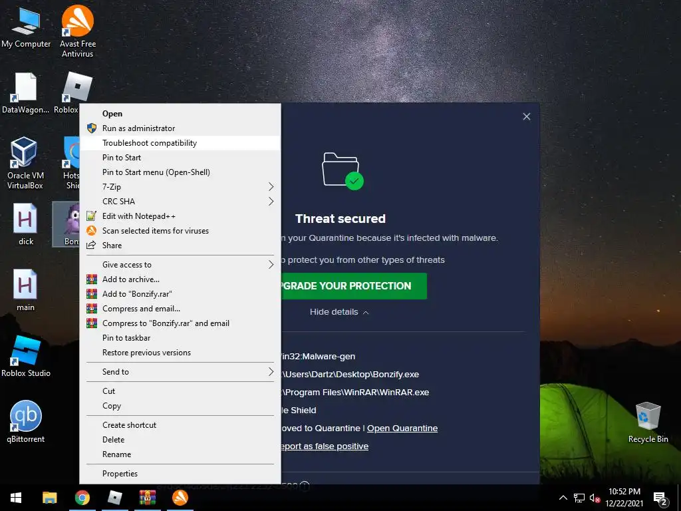Viewport: 681px width, 511px height.
Task: Open the Windows Start button
Action: click(16, 498)
